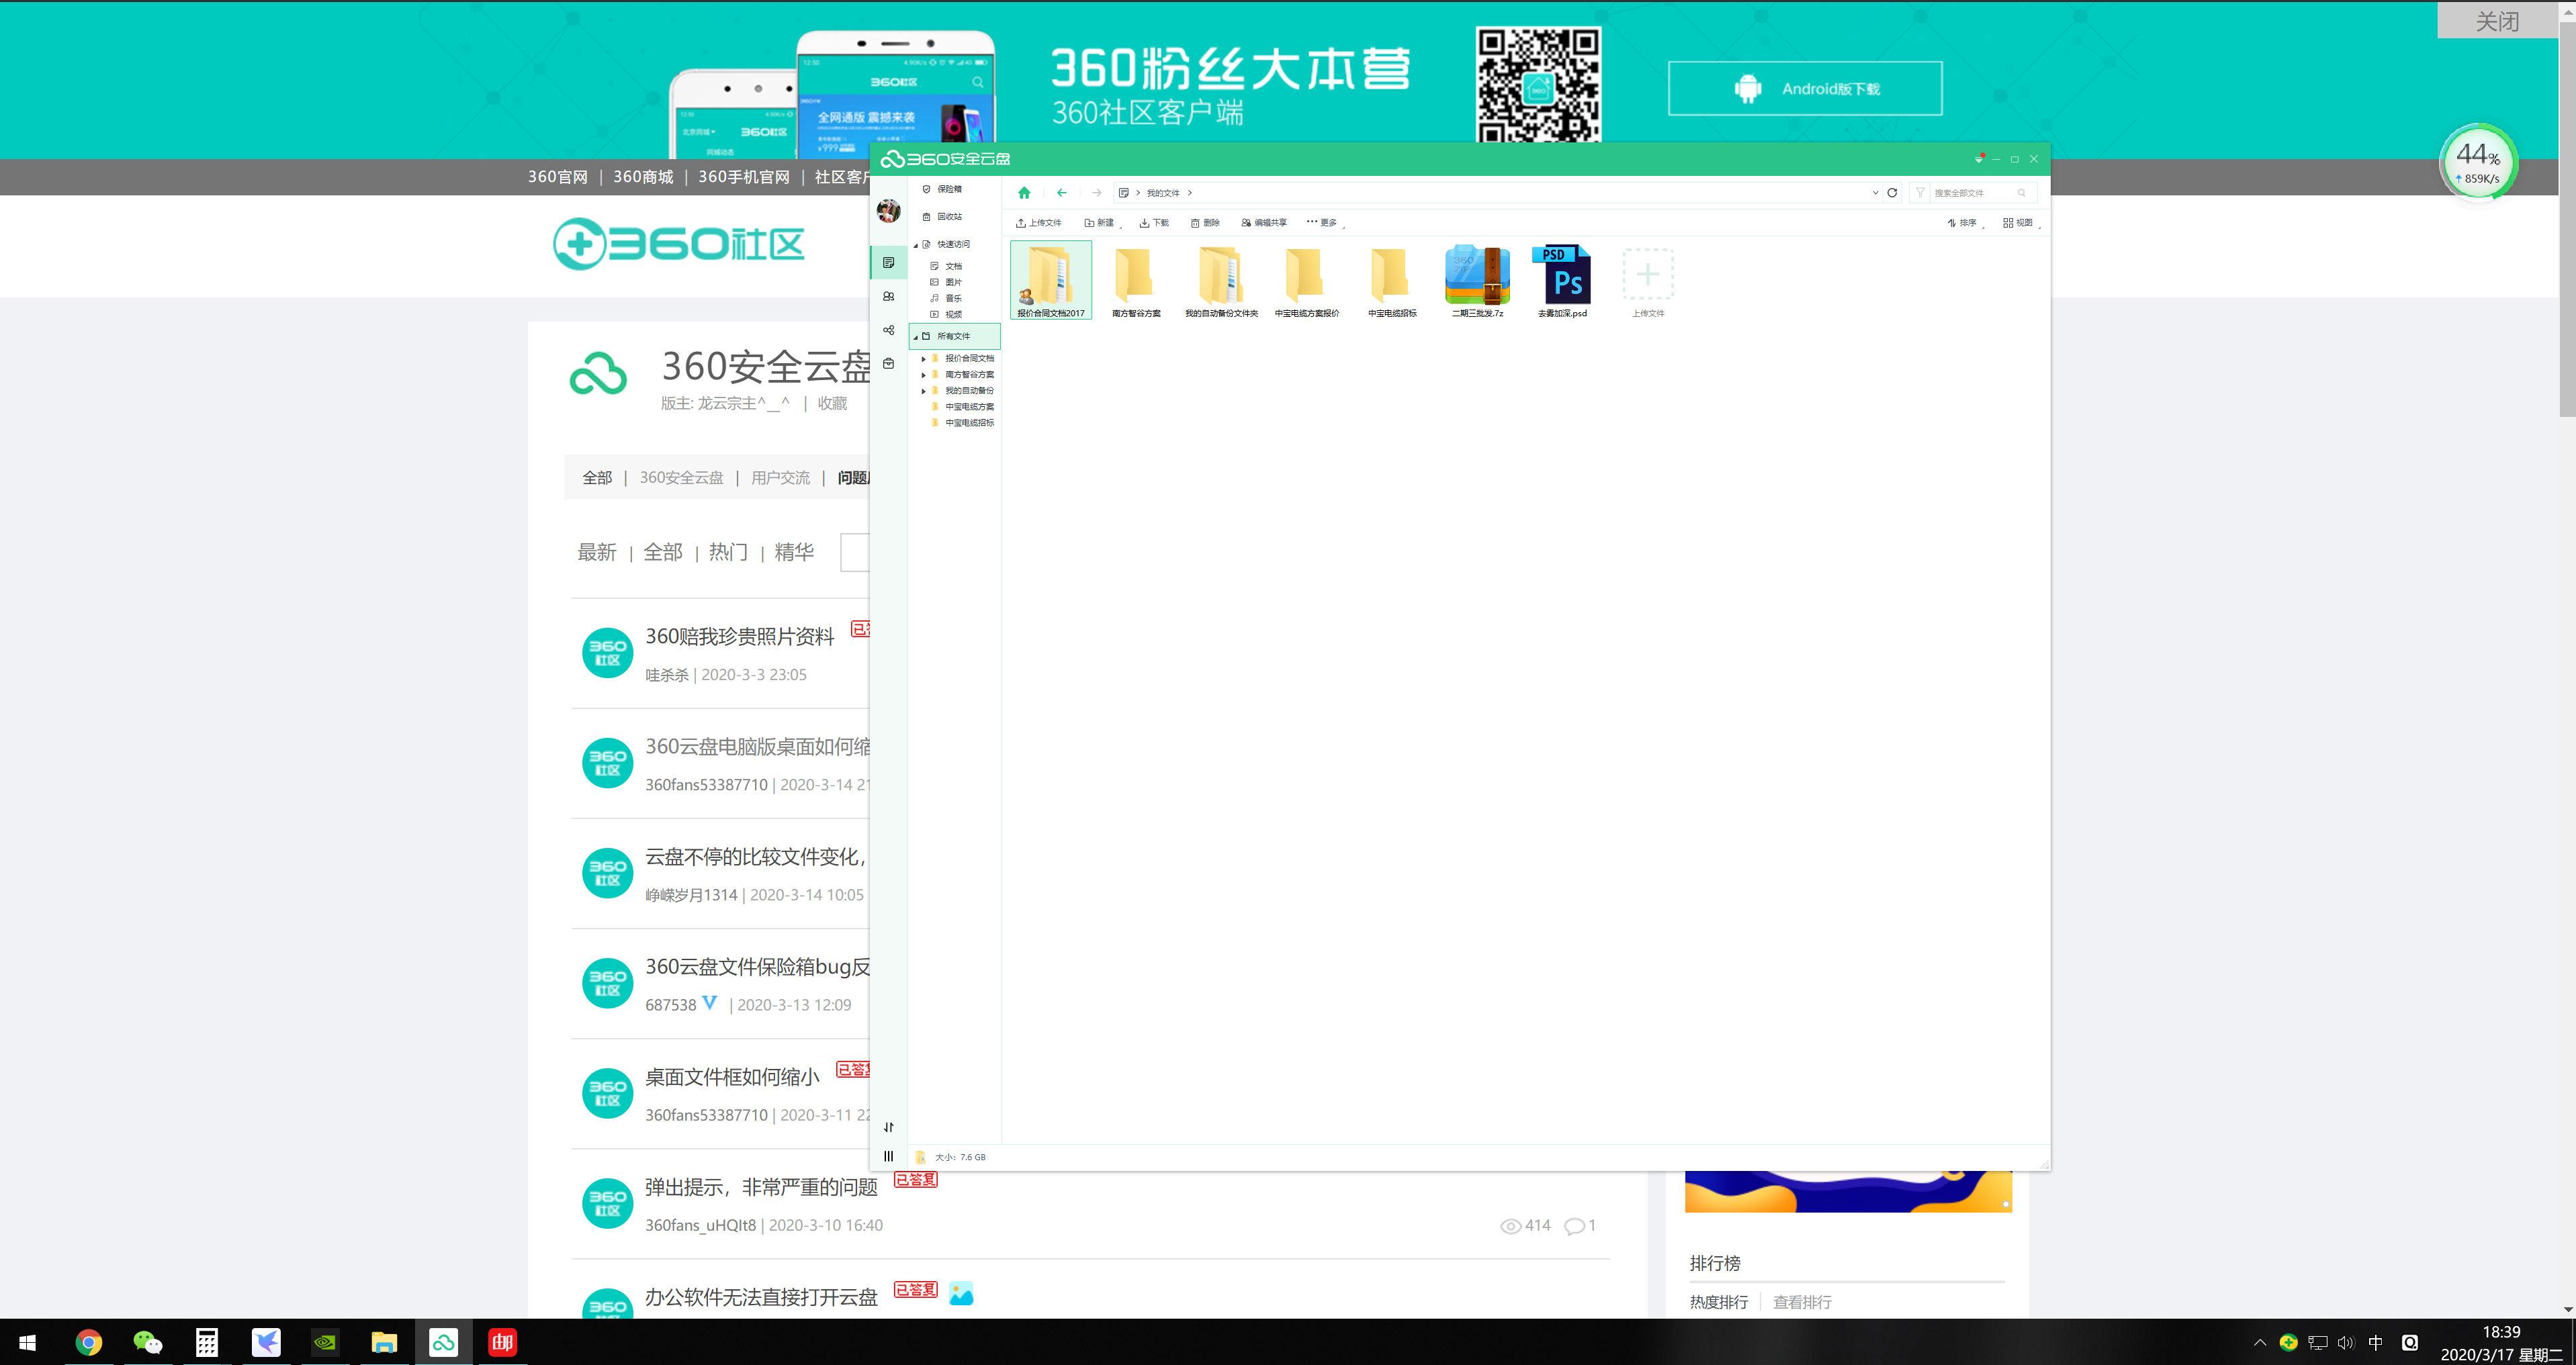Open 360手机官网 link in page nav
The width and height of the screenshot is (2576, 1365).
744,177
